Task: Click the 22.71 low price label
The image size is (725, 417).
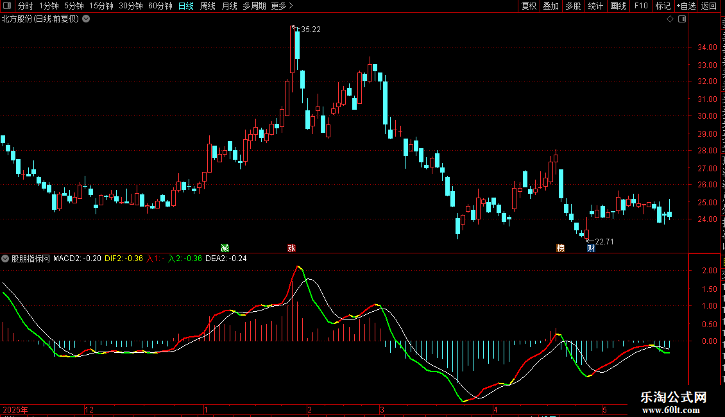Action: coord(604,241)
